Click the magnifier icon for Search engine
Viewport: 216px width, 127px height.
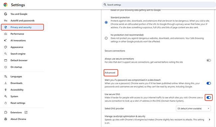[6, 54]
